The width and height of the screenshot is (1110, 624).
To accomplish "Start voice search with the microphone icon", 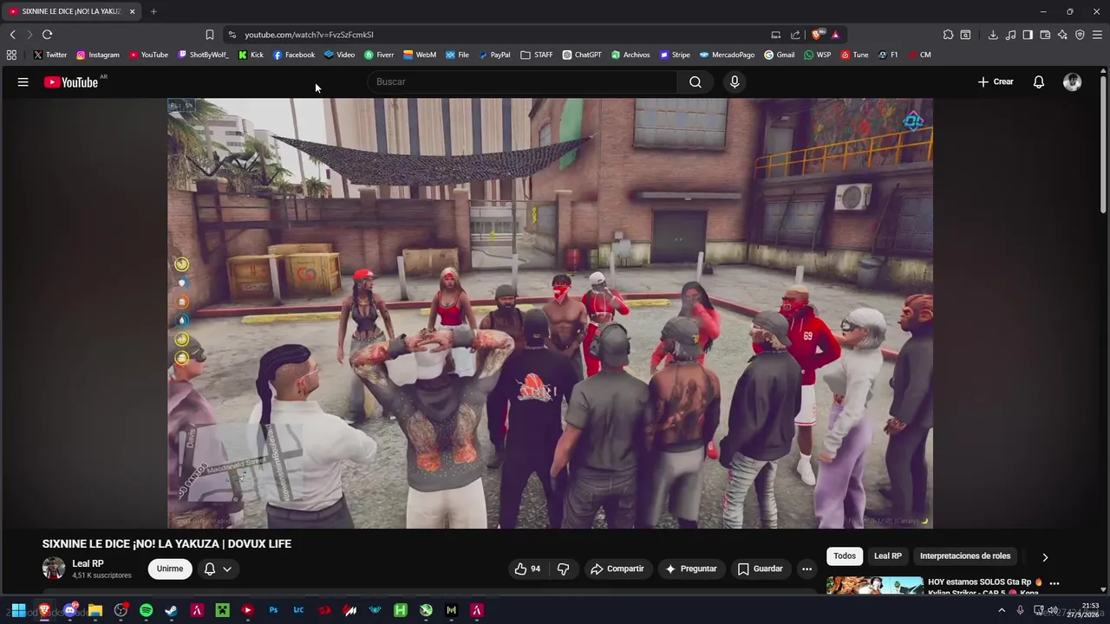I will 735,81.
